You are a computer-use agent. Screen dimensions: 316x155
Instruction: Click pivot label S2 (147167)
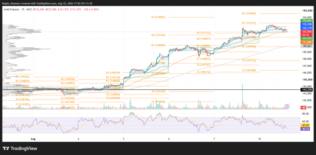click(204, 65)
